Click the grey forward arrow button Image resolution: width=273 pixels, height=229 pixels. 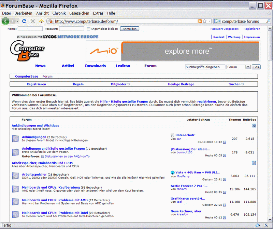(13, 21)
